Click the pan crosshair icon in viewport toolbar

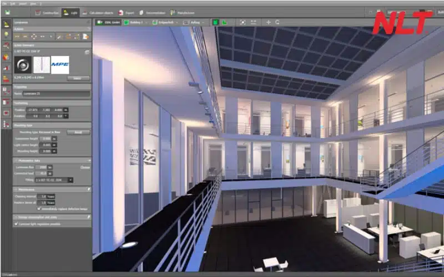pyautogui.click(x=269, y=22)
